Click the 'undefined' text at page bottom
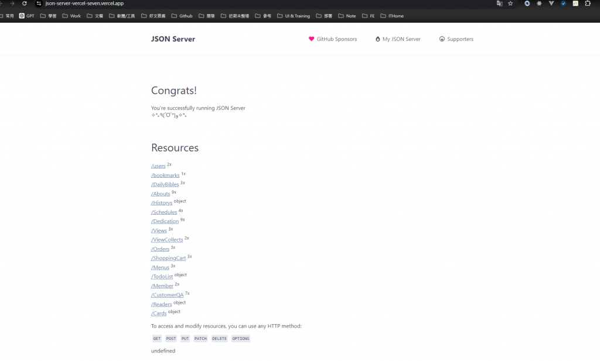Image resolution: width=600 pixels, height=361 pixels. (x=163, y=350)
